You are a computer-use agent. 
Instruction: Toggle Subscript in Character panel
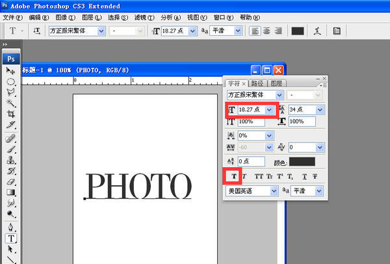(290, 176)
